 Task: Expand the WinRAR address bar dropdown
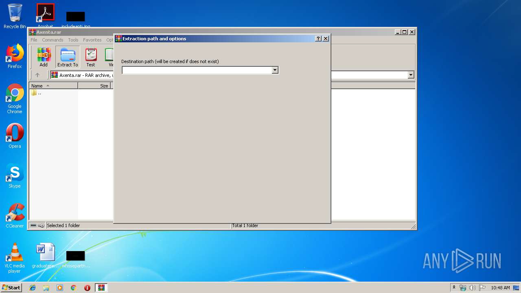tap(411, 75)
